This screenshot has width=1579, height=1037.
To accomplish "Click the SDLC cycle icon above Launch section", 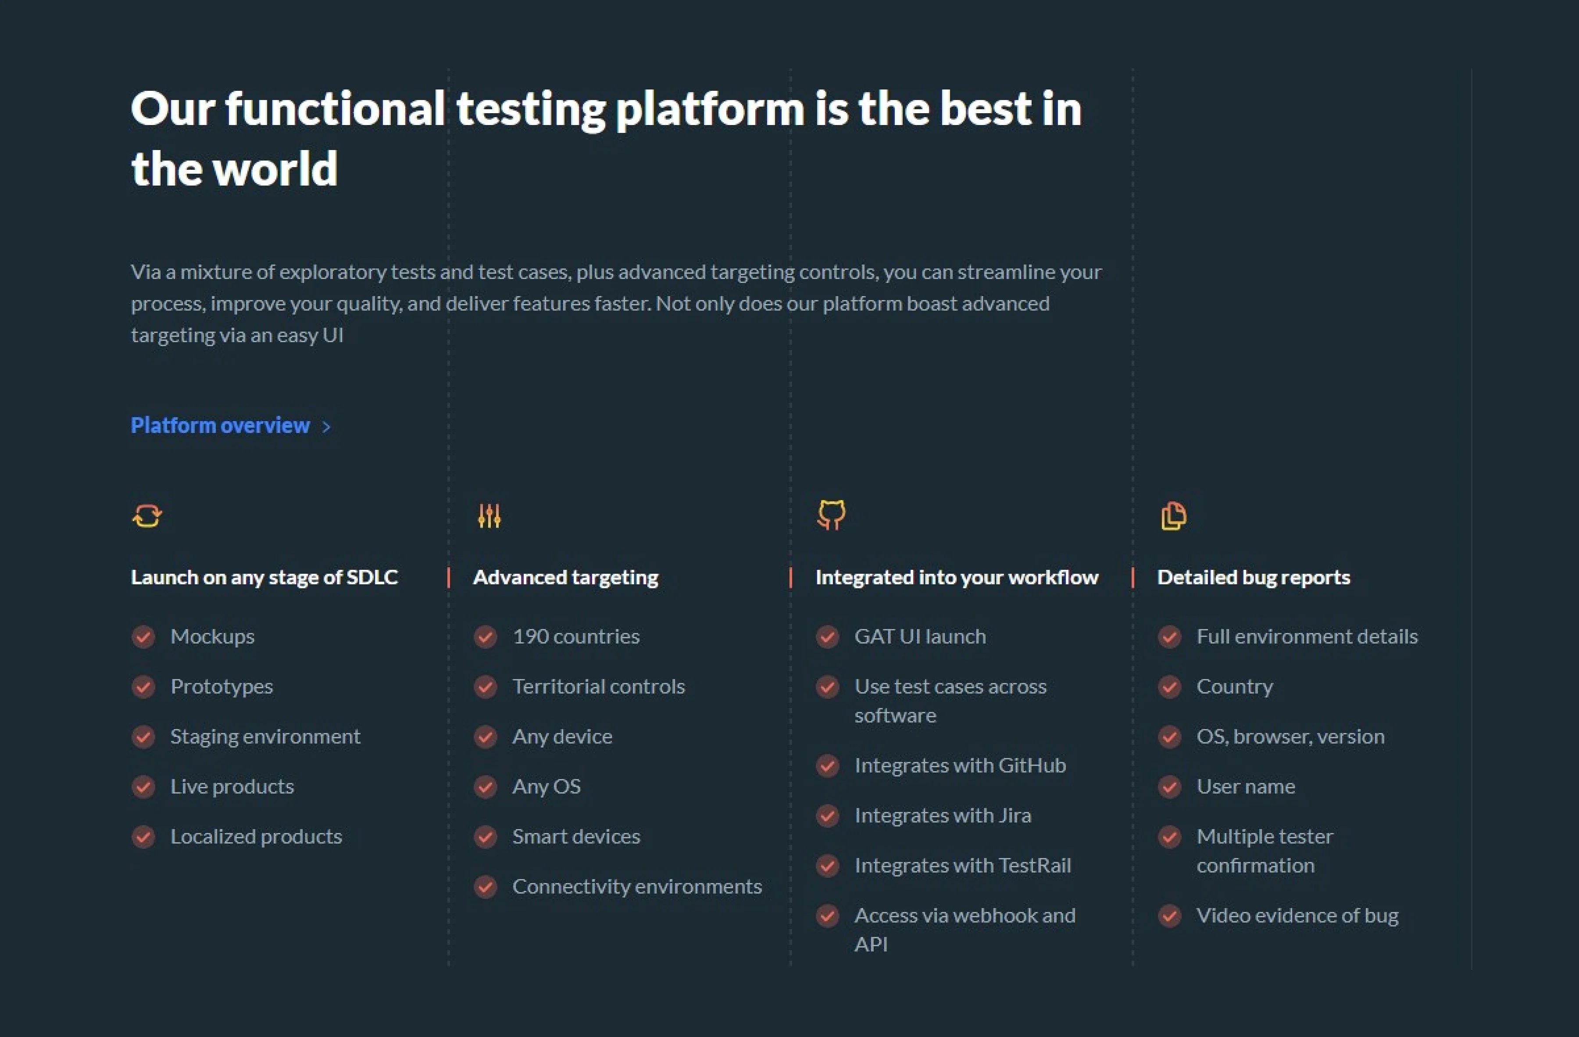I will pos(146,515).
